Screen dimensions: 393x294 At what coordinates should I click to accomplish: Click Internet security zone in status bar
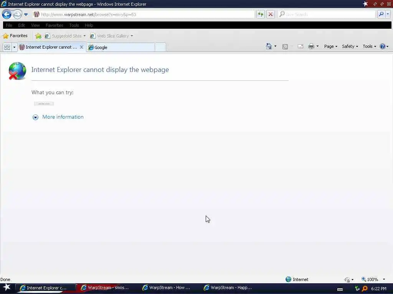point(297,279)
